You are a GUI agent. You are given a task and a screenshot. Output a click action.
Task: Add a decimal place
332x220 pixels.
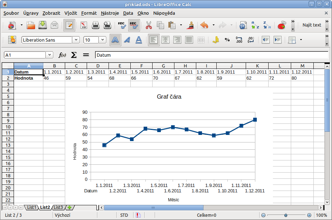pos(239,40)
